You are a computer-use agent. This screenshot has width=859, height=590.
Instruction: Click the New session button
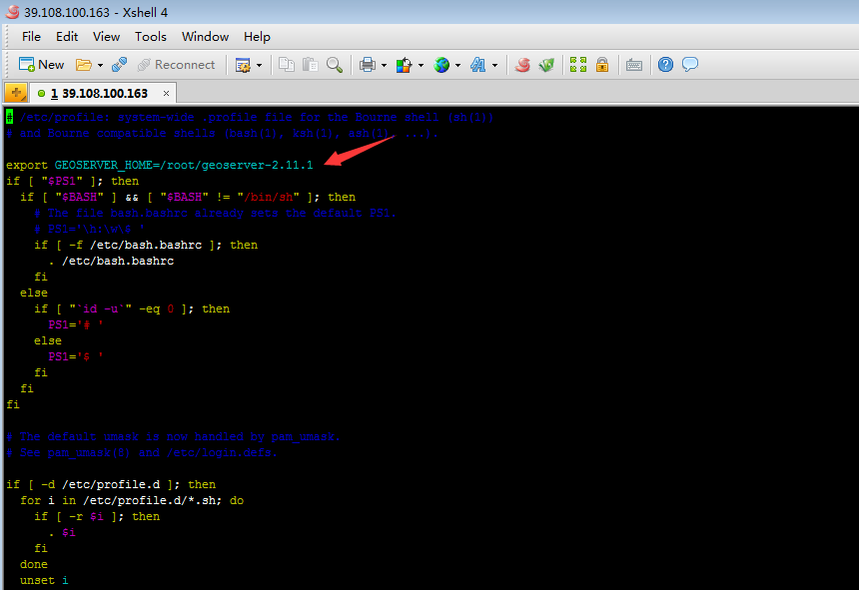[41, 65]
